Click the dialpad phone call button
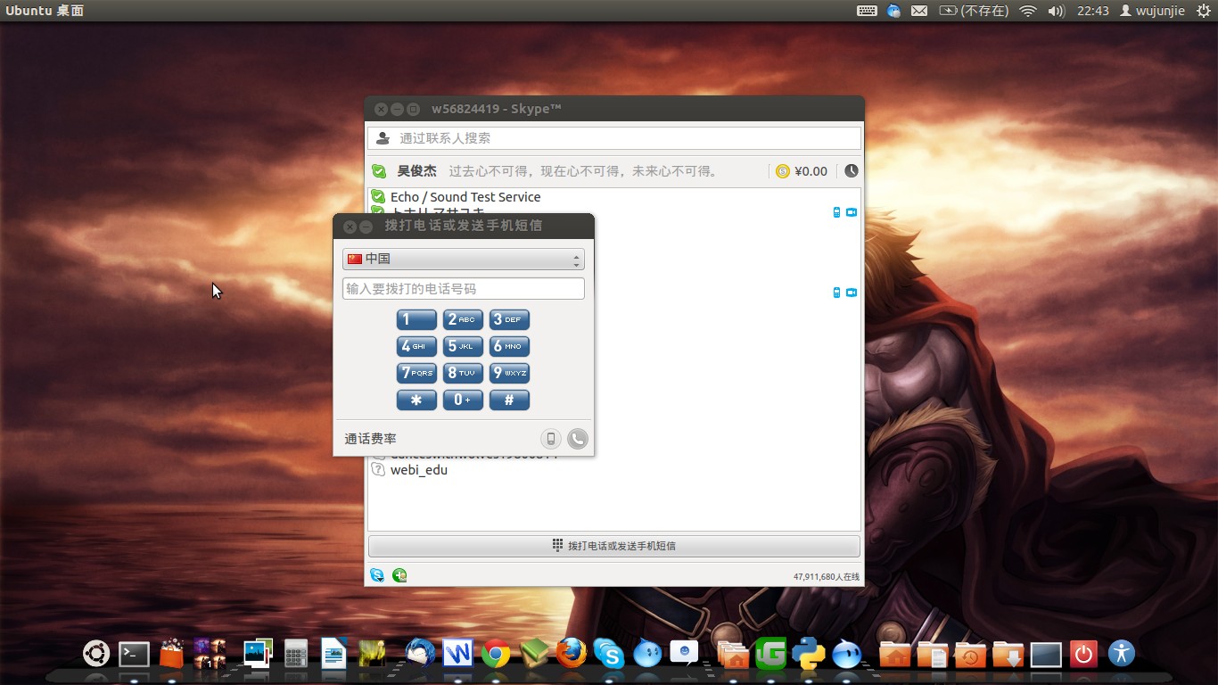Viewport: 1218px width, 685px height. (578, 439)
